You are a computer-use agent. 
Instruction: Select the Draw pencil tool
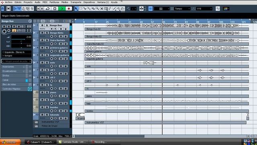110,9
